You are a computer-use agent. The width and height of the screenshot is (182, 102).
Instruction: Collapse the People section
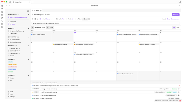pos(7,75)
